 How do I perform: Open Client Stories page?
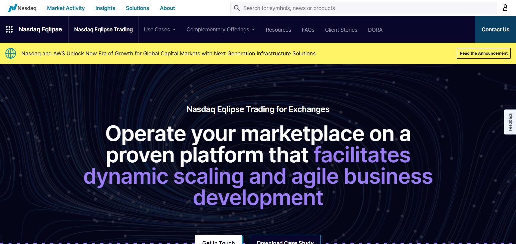pyautogui.click(x=341, y=30)
